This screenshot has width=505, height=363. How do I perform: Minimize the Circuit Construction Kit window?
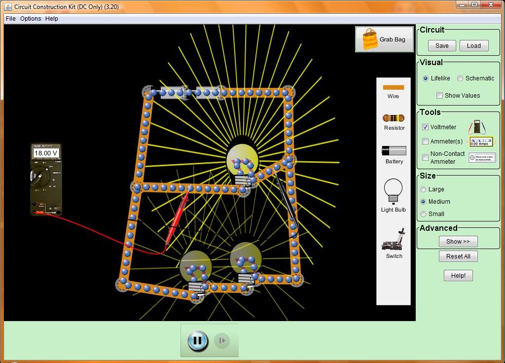462,4
